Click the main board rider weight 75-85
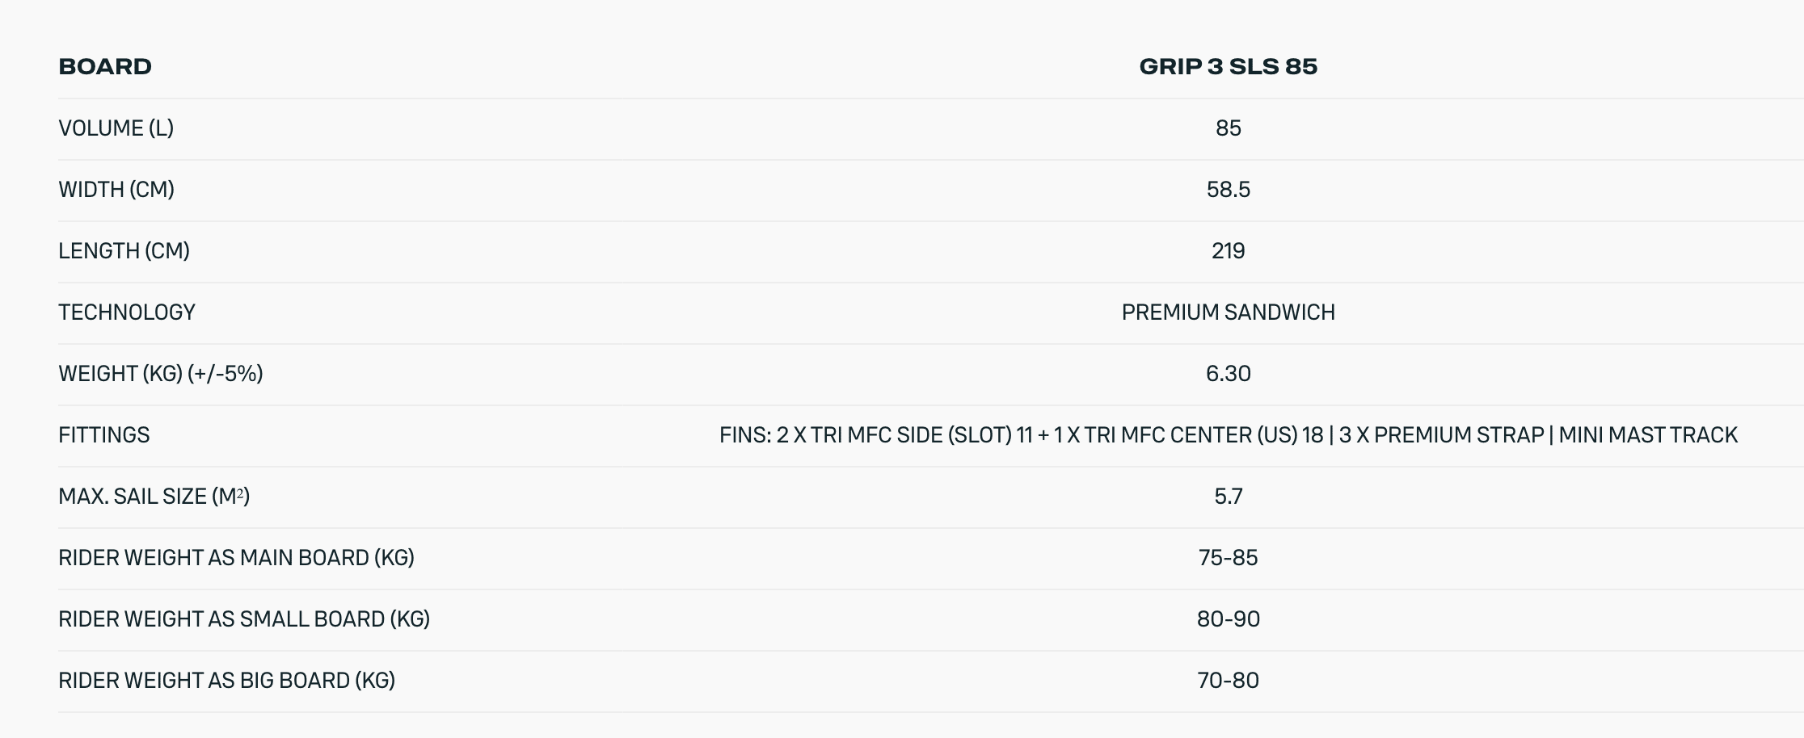Viewport: 1804px width, 738px height. tap(1228, 558)
